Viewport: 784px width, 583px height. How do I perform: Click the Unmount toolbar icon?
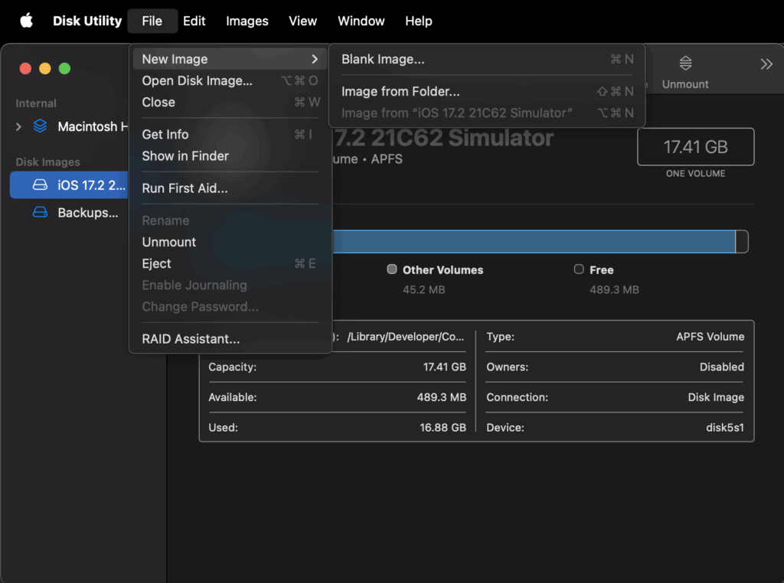point(685,64)
